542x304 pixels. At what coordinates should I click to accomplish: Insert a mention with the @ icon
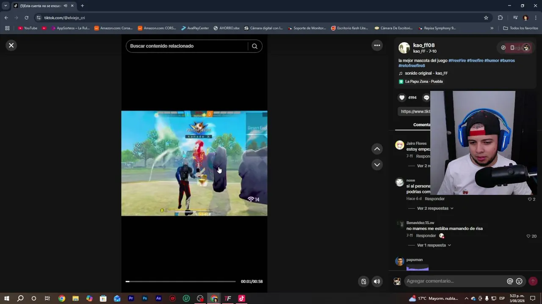pos(510,281)
